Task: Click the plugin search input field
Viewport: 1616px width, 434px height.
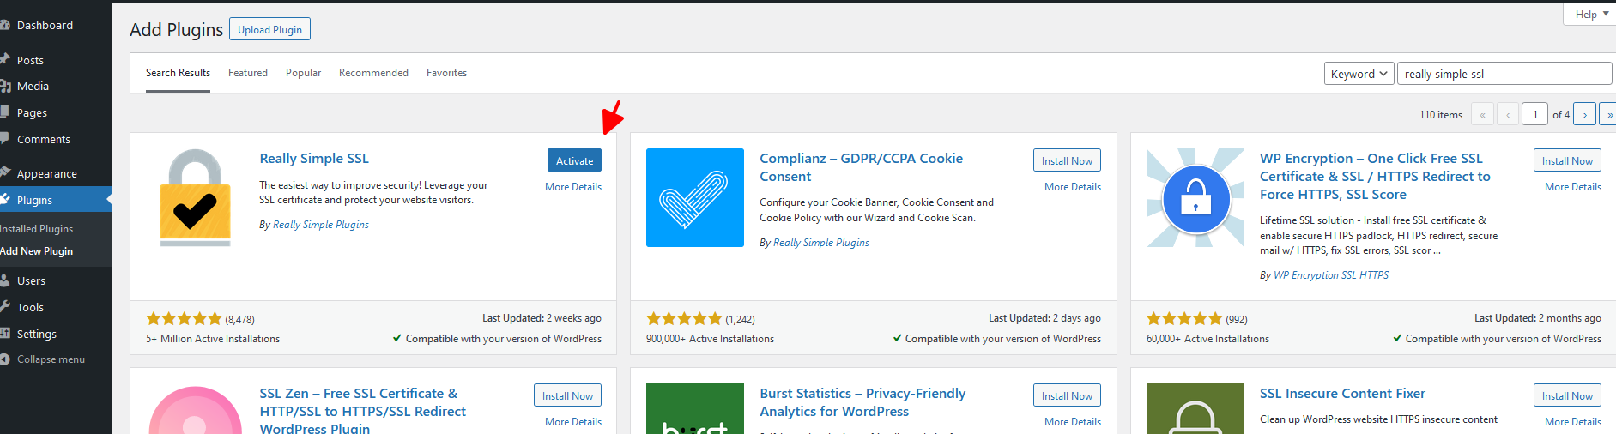Action: [1504, 74]
